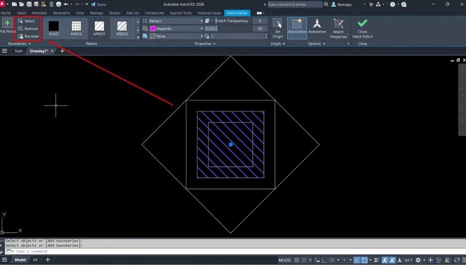This screenshot has width=466, height=265.
Task: Click the Share button
Action: (98, 5)
